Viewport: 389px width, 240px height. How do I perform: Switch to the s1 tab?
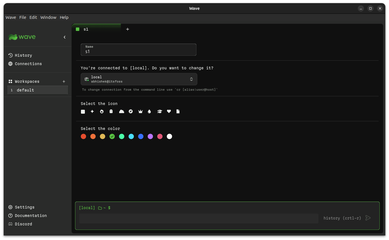coord(86,29)
